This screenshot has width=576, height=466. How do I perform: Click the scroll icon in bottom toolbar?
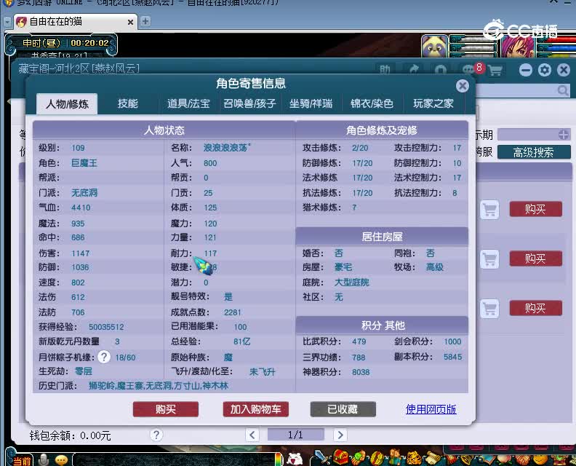(433, 458)
